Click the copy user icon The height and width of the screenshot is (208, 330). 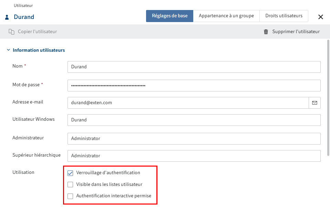coord(11,32)
